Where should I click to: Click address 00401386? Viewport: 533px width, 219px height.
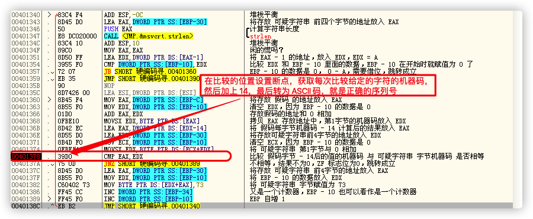click(x=26, y=192)
